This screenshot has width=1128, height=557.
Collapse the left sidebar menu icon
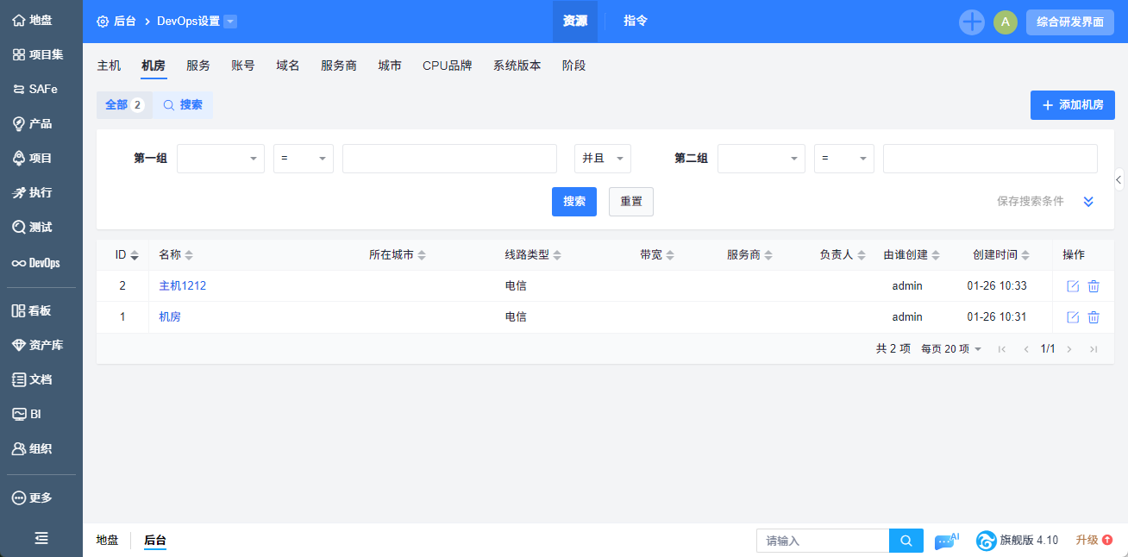(41, 538)
